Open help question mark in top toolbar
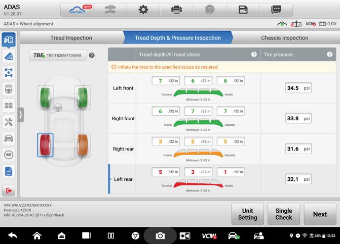 click(210, 10)
